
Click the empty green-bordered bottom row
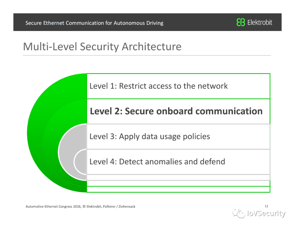coord(178,189)
